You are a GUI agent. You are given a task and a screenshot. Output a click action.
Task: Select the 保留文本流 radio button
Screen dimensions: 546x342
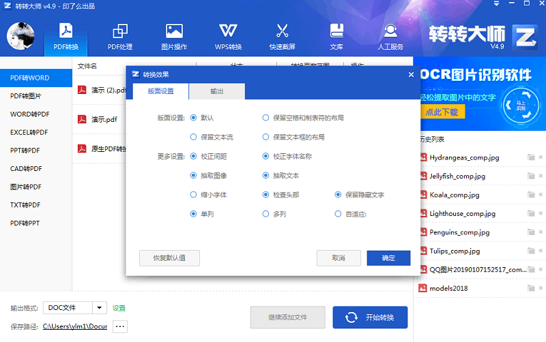[193, 137]
